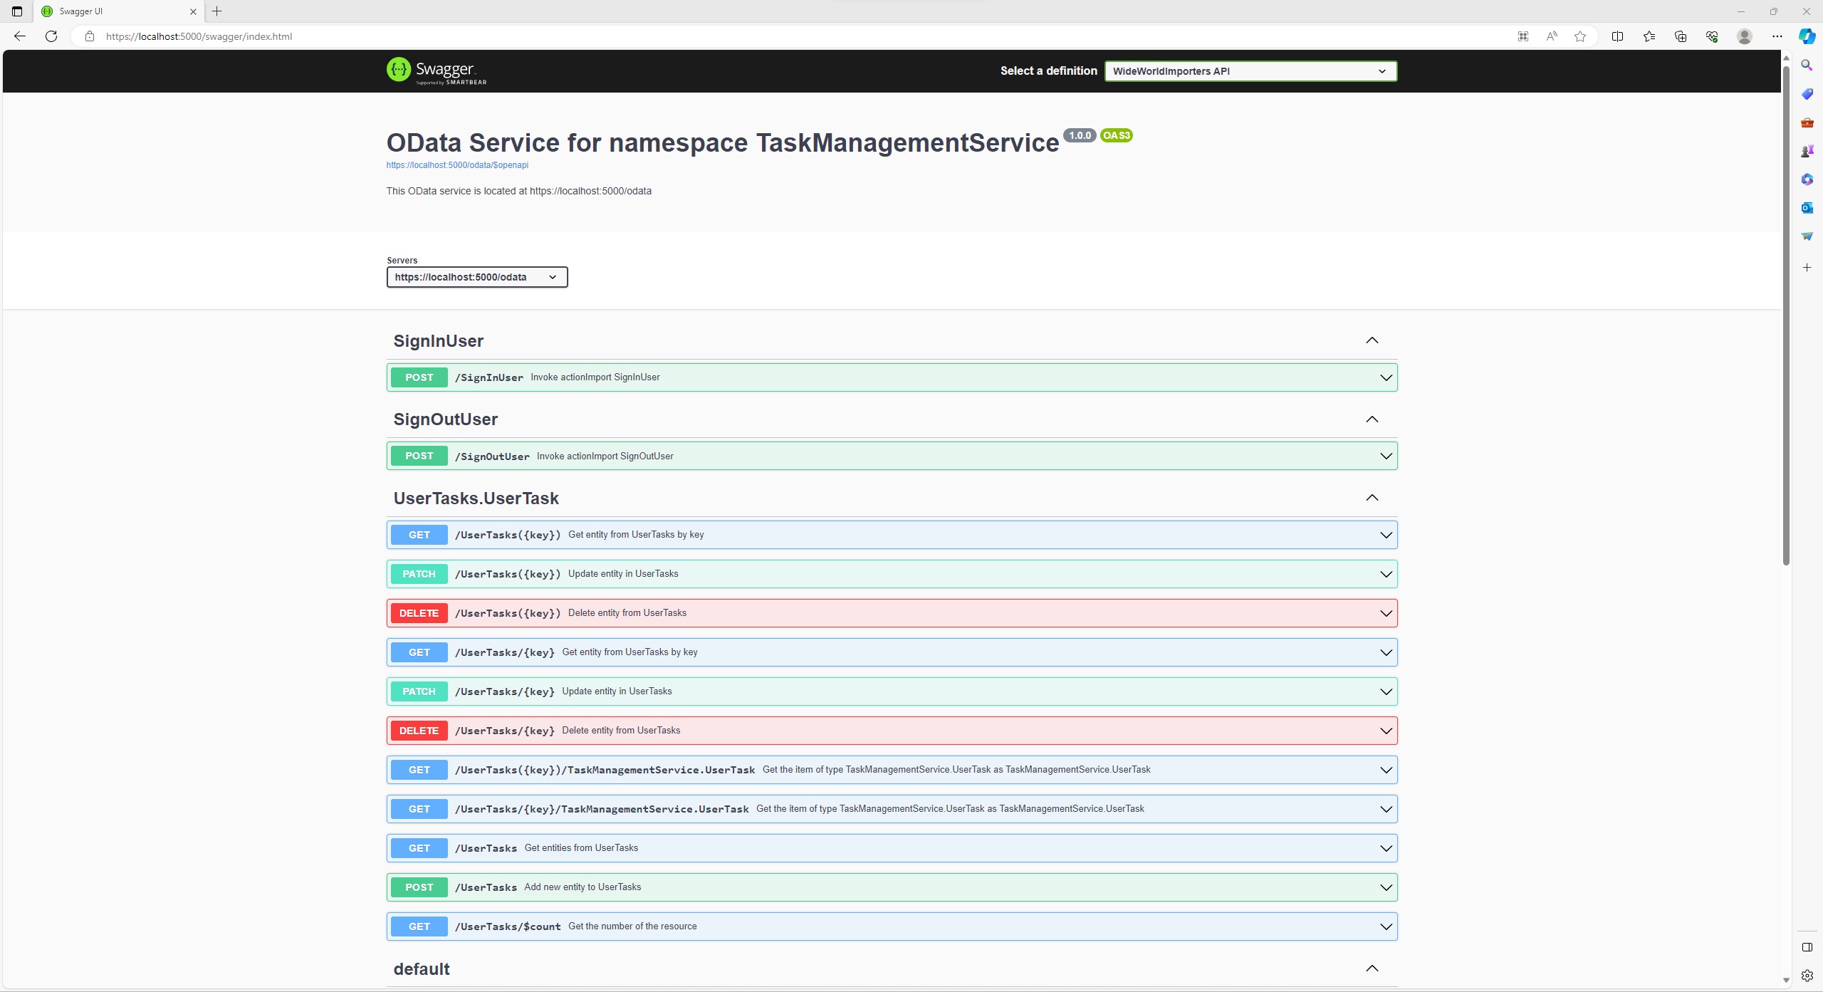
Task: Collapse the SignInUser section
Action: (x=1372, y=340)
